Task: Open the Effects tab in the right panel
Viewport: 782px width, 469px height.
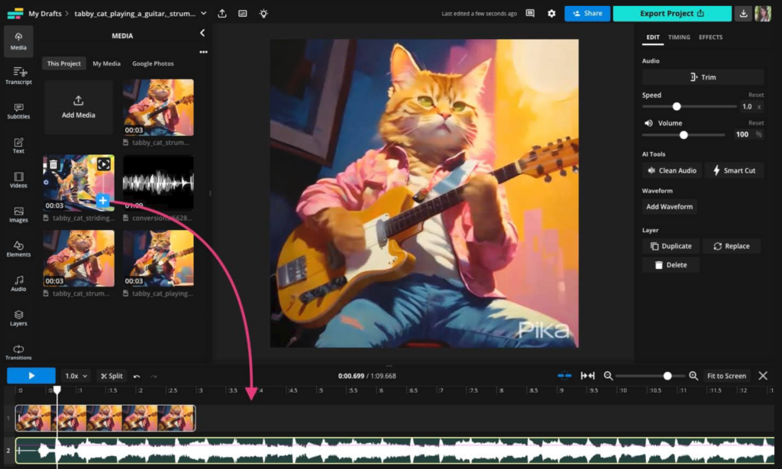Action: [x=710, y=37]
